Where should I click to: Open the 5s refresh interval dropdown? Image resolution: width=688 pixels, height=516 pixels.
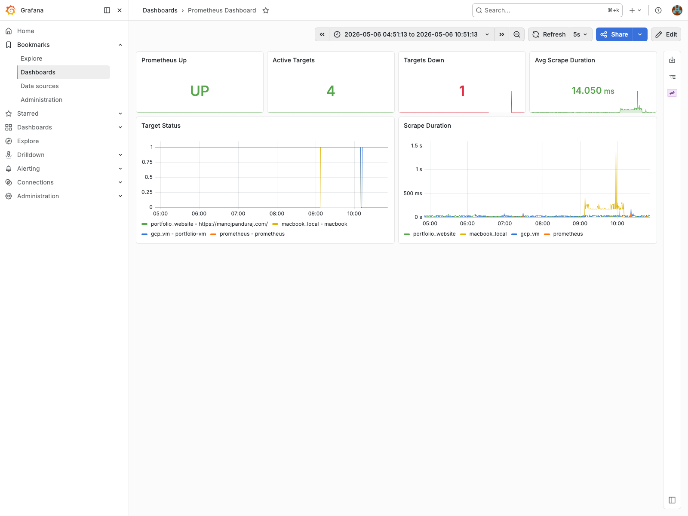[x=580, y=34]
